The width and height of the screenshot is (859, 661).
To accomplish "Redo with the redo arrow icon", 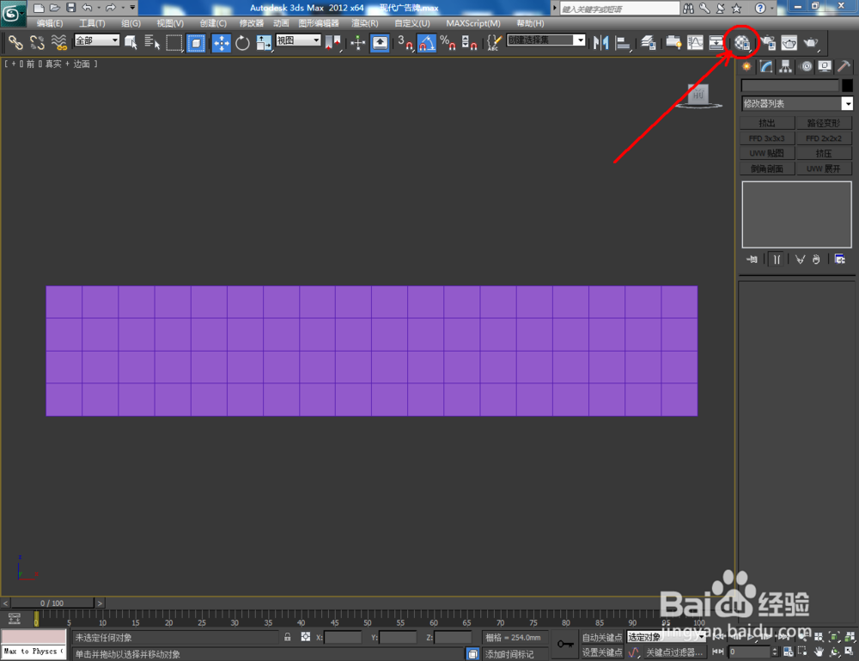I will (x=111, y=8).
